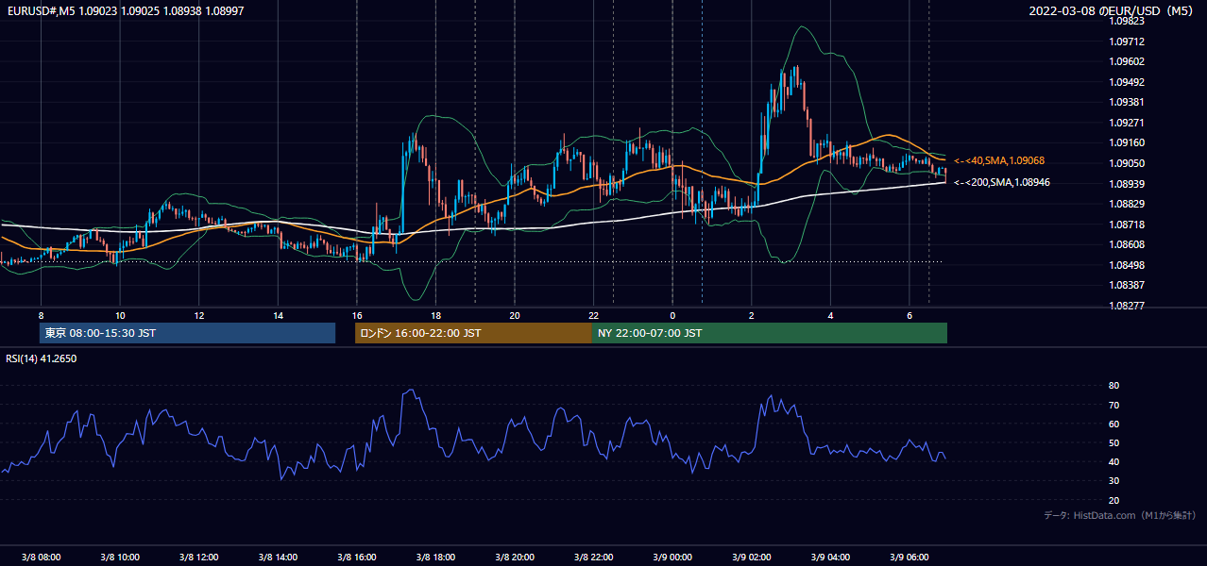The height and width of the screenshot is (566, 1207).
Task: Click price axis value 1.09050
Action: 1125,163
